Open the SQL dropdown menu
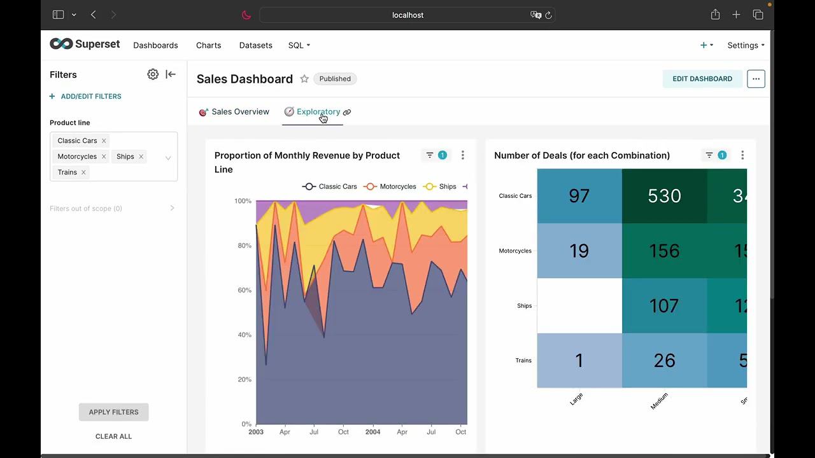815x458 pixels. pos(299,45)
